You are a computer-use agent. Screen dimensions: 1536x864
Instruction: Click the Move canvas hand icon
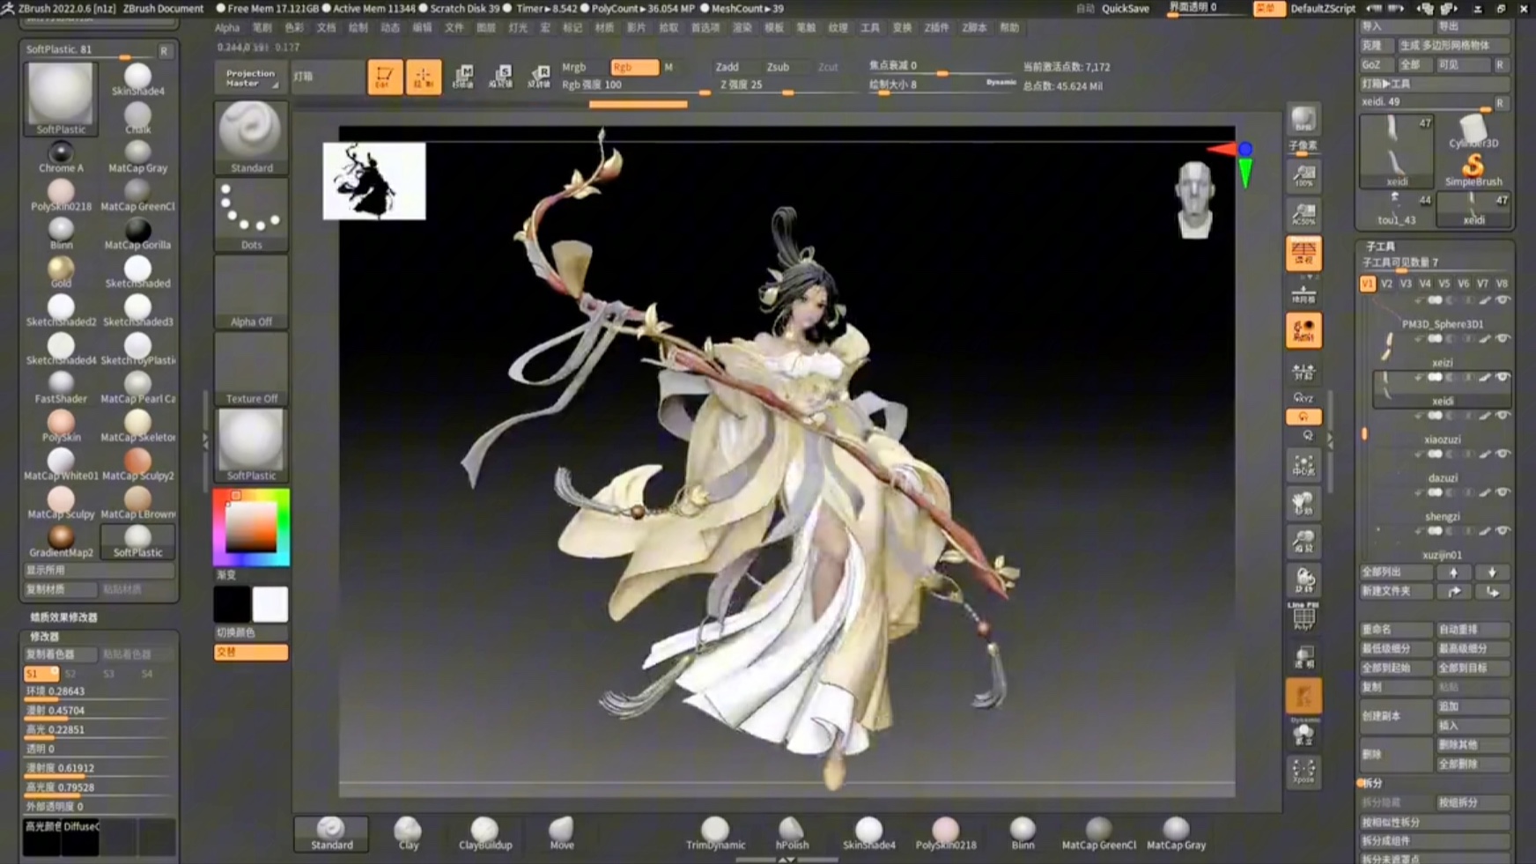(1303, 504)
